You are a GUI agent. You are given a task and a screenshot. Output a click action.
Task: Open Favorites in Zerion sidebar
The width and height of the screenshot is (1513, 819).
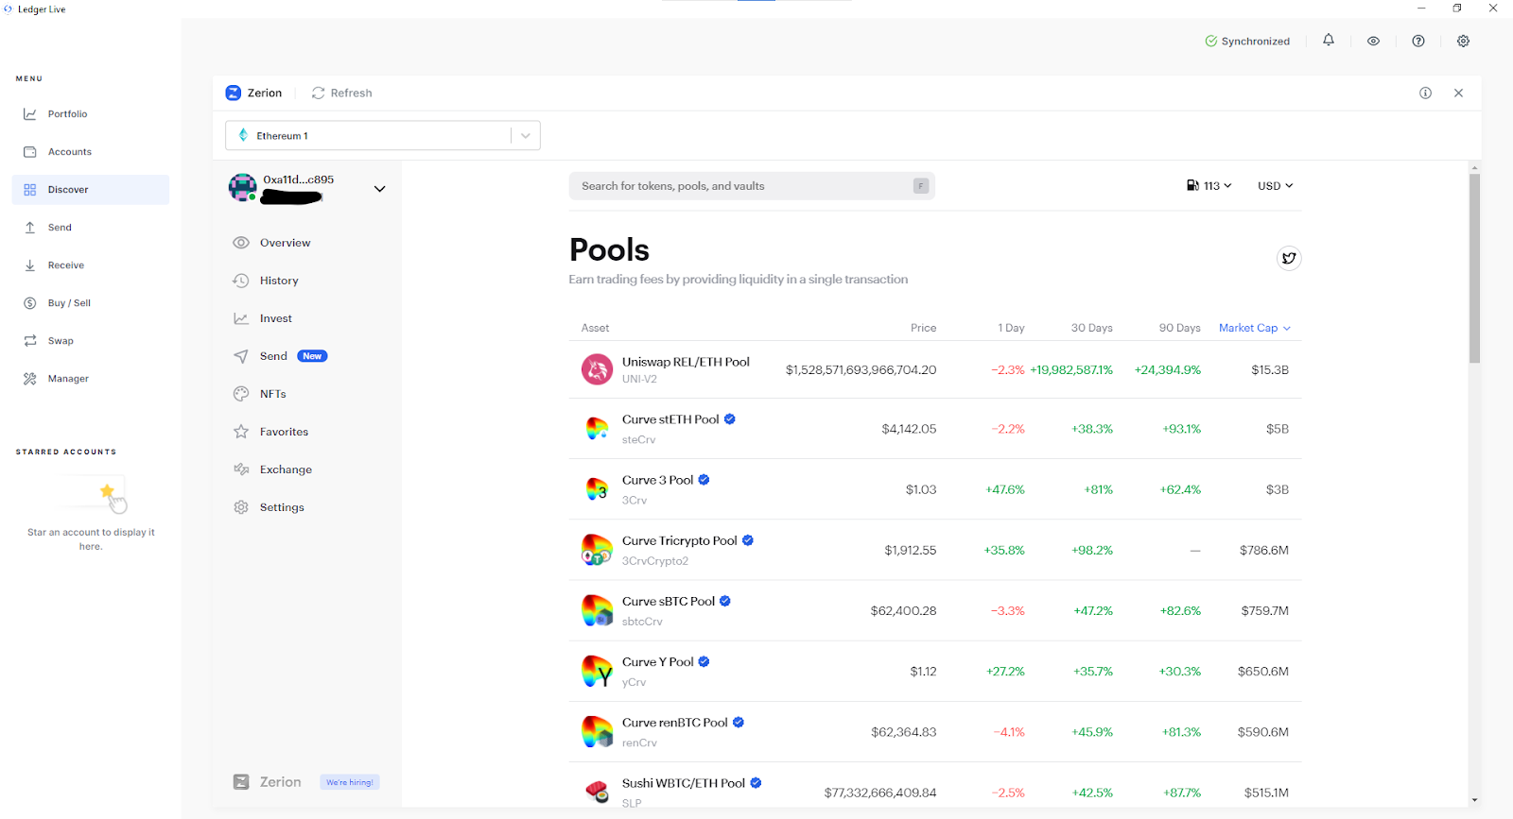pos(284,432)
